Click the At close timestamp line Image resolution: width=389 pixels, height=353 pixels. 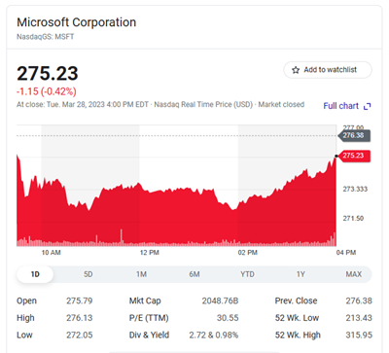pos(160,105)
